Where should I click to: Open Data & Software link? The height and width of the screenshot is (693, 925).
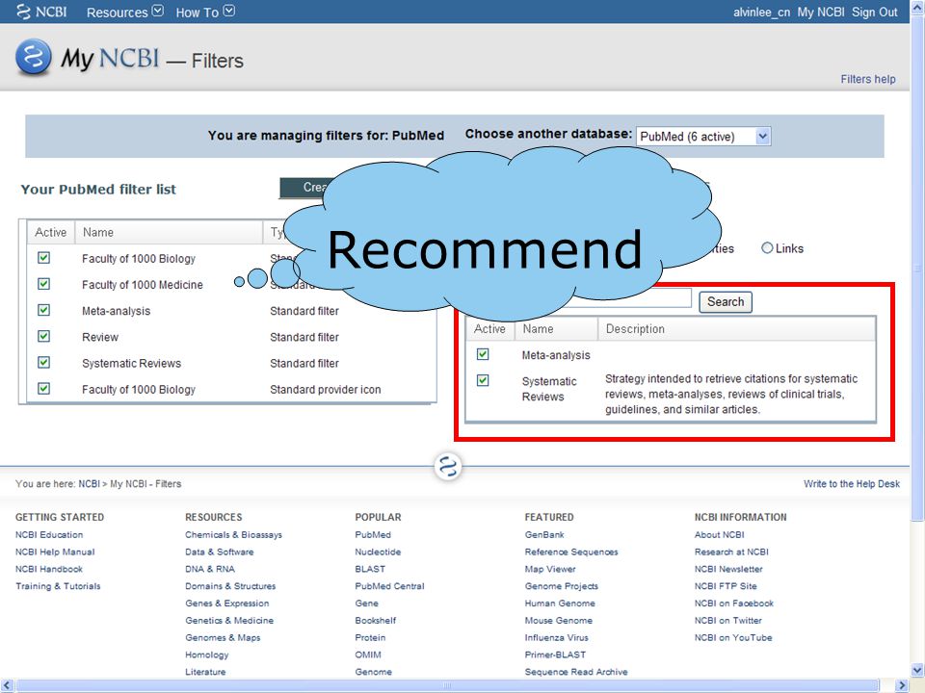220,552
